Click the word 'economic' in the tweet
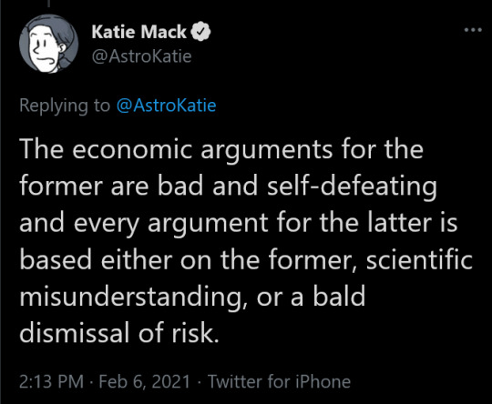 (x=132, y=149)
